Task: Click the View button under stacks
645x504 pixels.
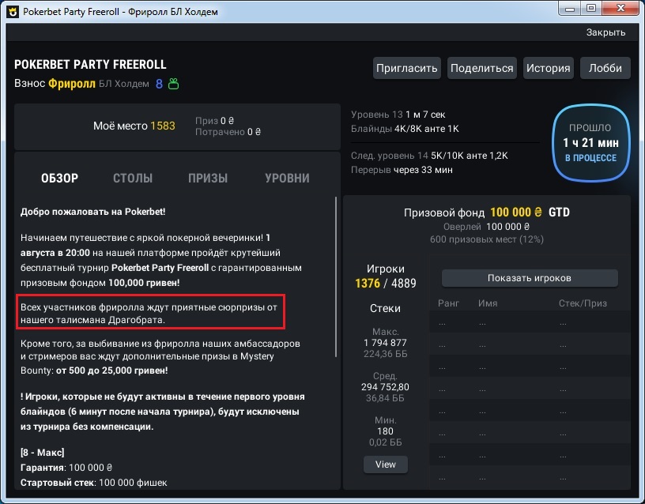Action: tap(386, 465)
